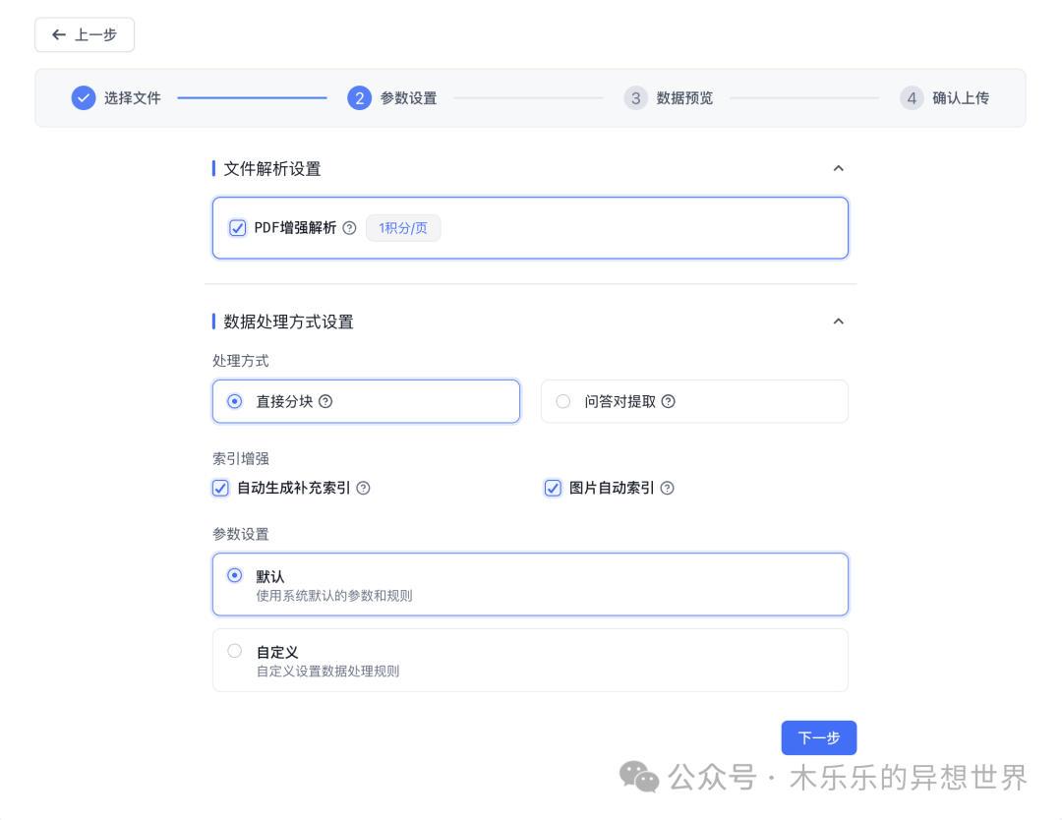Collapse the 文件解析设置 section
This screenshot has height=820, width=1062.
pos(839,168)
